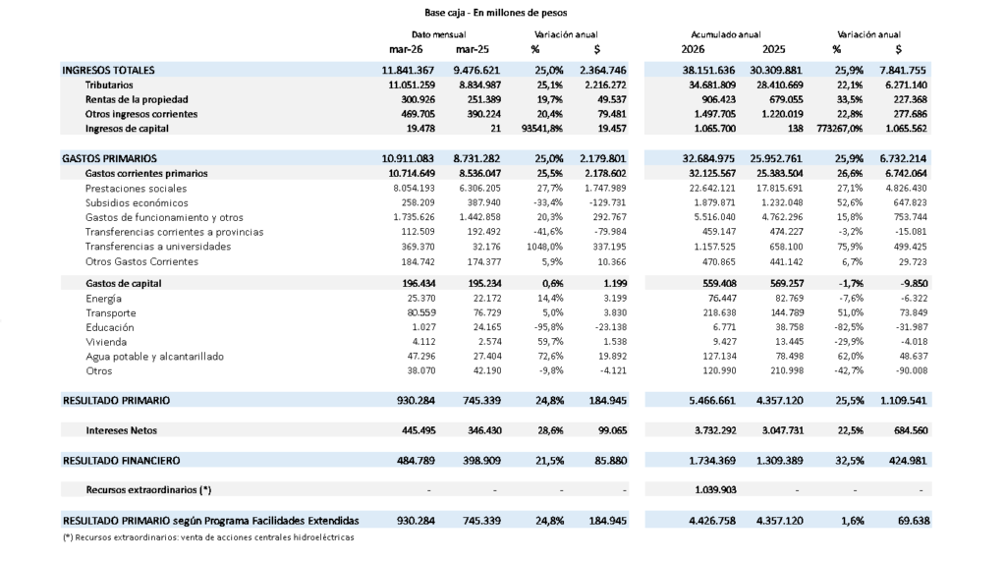This screenshot has width=1006, height=562.
Task: Select the Tributarios row label
Action: pos(109,84)
